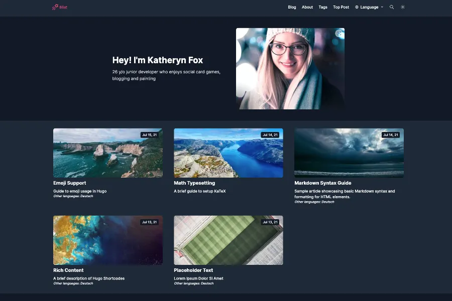
Task: Click the fjord thumbnail for Math Typesetting
Action: coord(228,153)
